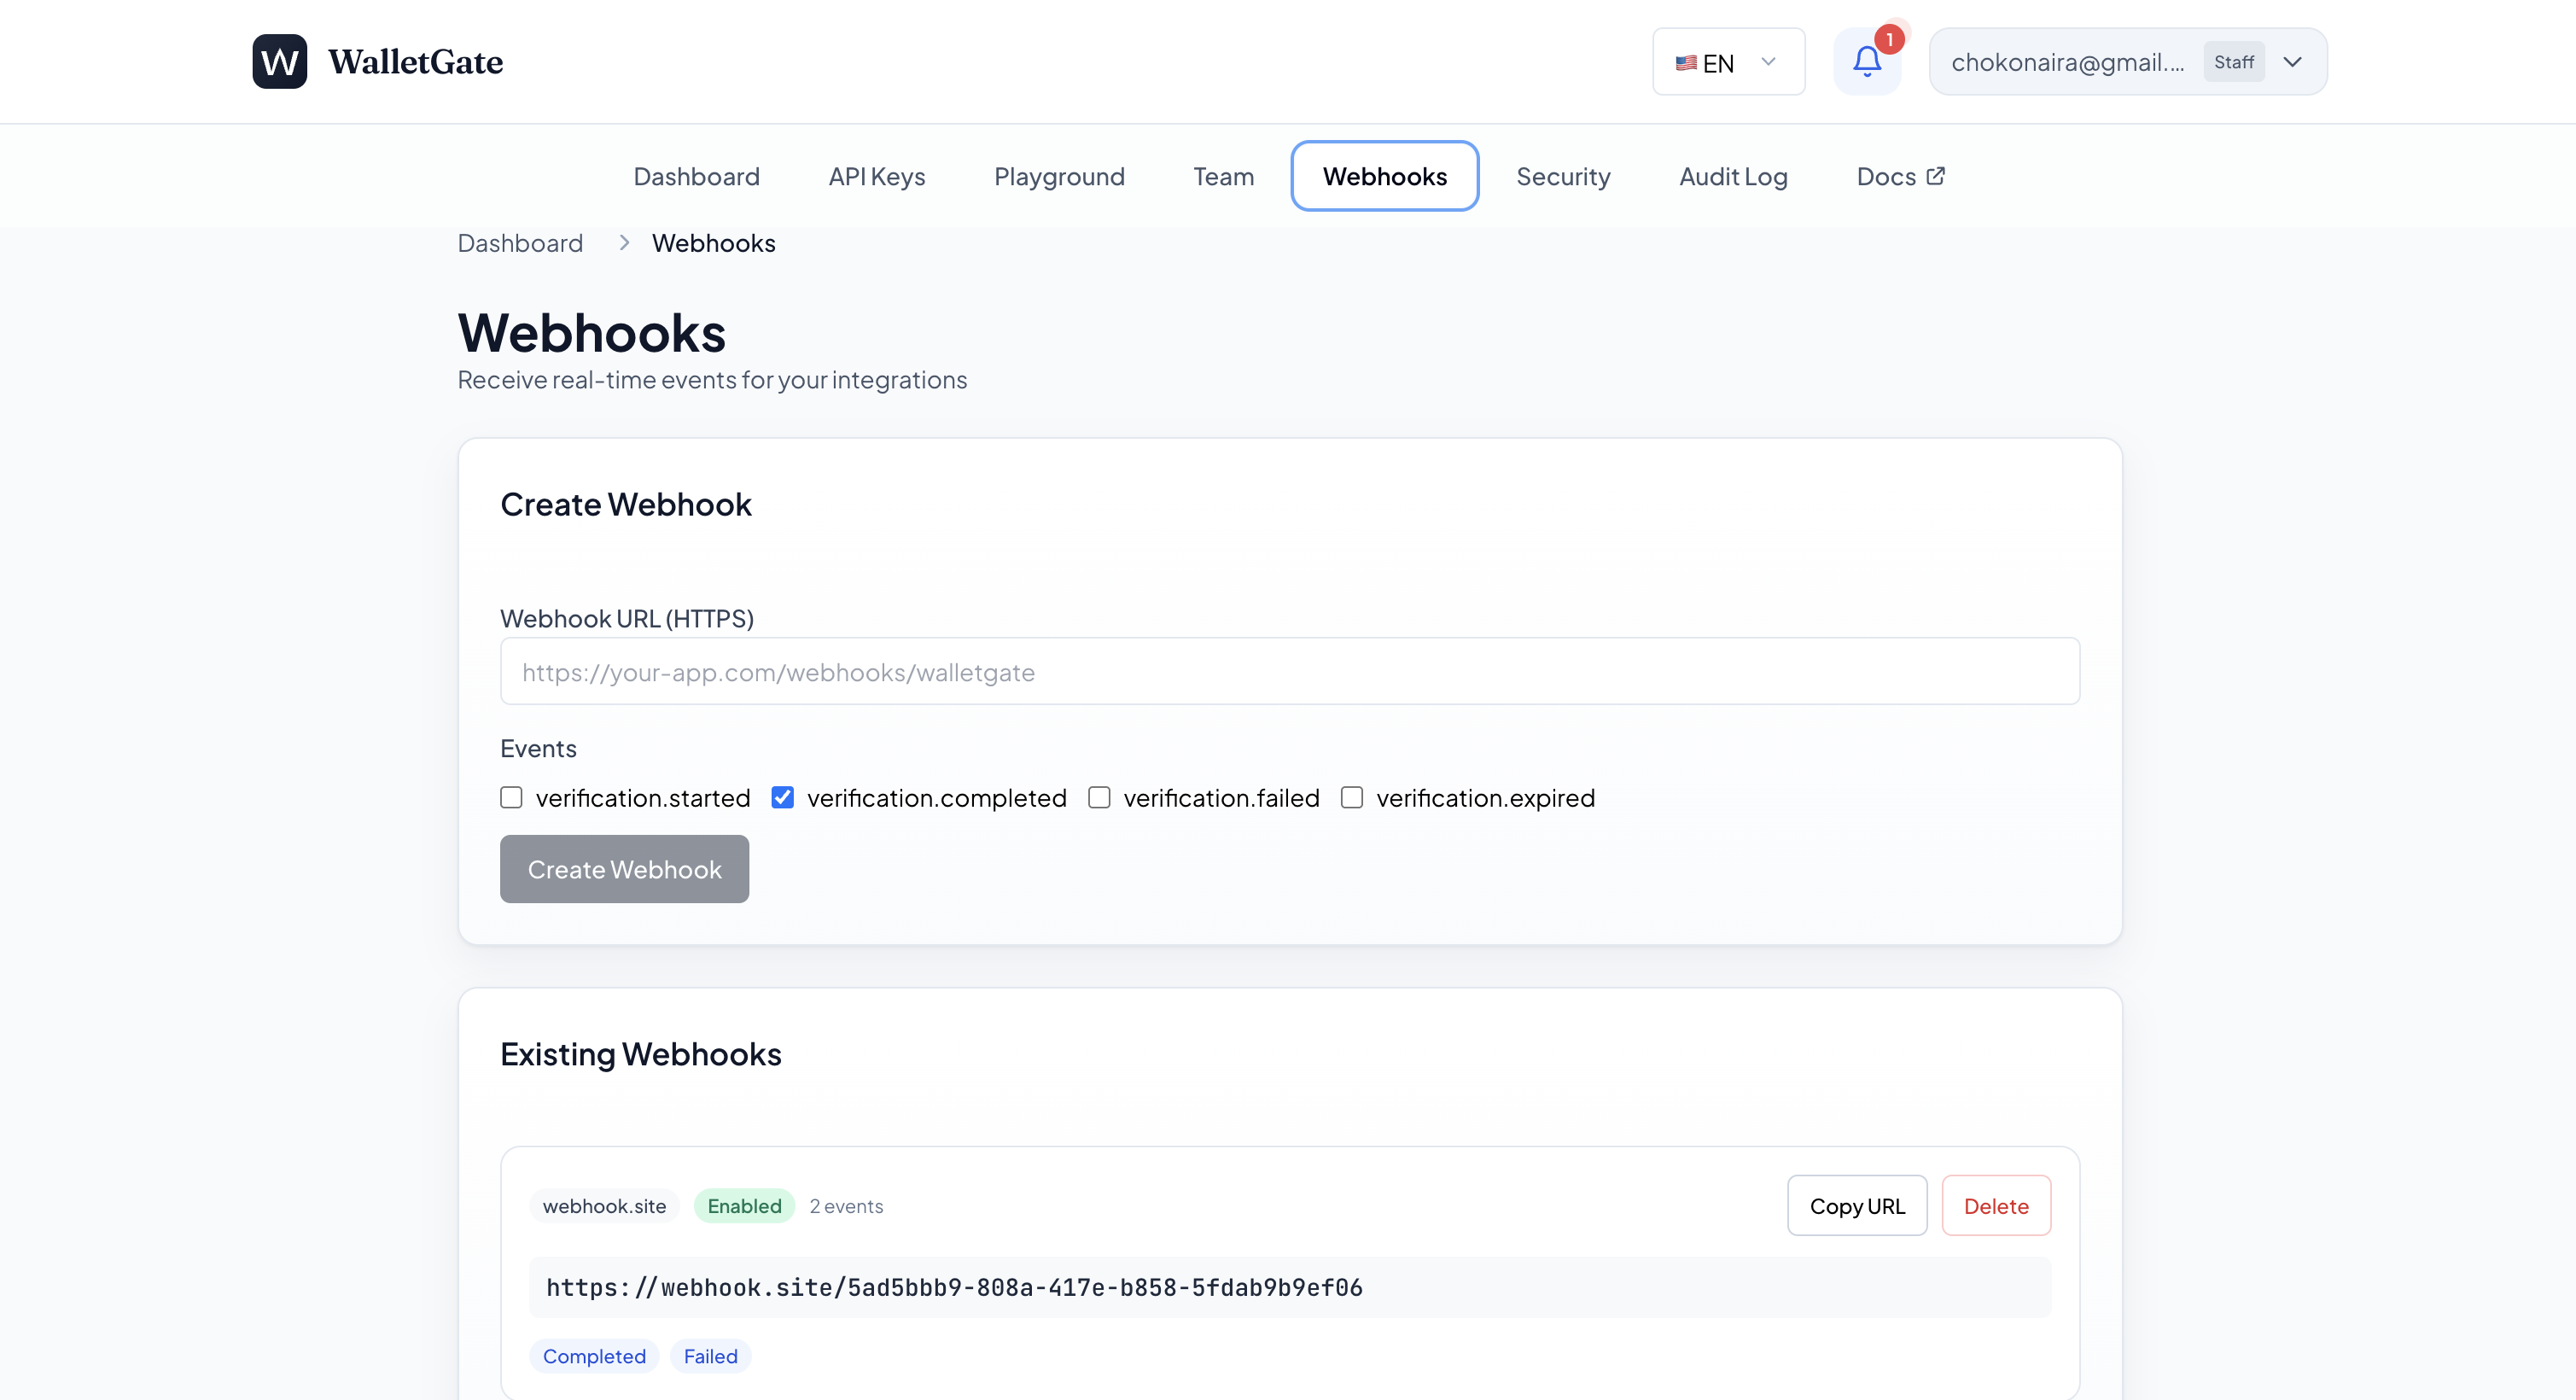Click the external link icon beside Docs
This screenshot has width=2576, height=1400.
(x=1936, y=176)
